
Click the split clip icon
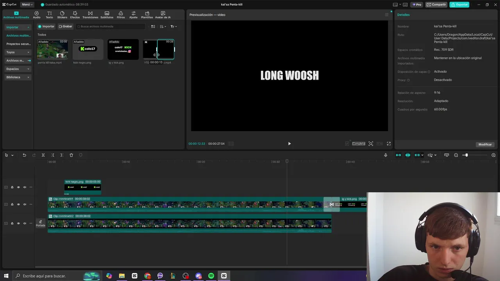pyautogui.click(x=43, y=155)
